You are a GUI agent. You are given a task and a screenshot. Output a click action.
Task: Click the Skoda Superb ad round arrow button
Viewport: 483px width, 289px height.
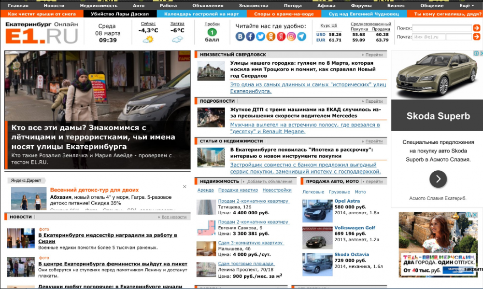point(438,179)
